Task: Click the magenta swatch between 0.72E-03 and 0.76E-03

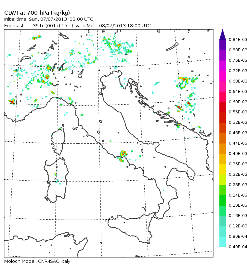Action: pyautogui.click(x=222, y=66)
